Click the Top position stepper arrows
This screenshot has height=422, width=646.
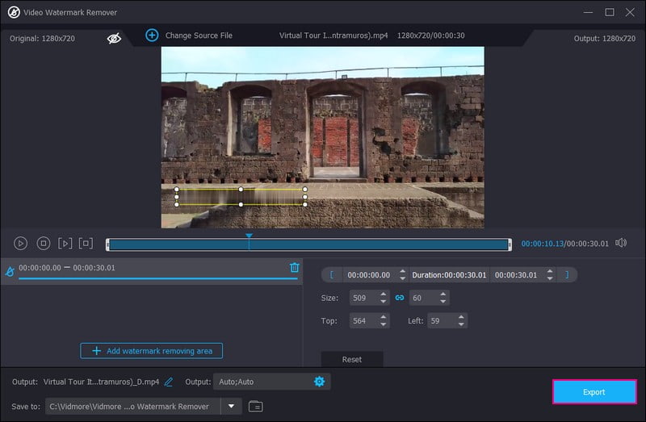[384, 321]
